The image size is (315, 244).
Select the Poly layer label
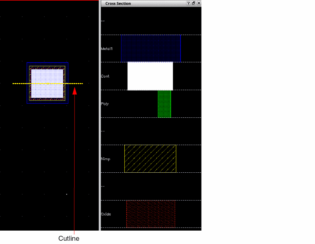tap(105, 104)
